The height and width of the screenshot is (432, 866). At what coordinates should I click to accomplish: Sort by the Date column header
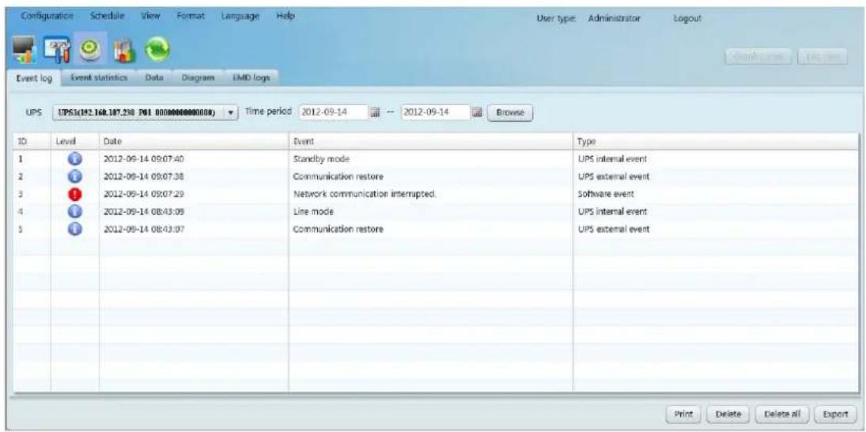click(x=193, y=142)
